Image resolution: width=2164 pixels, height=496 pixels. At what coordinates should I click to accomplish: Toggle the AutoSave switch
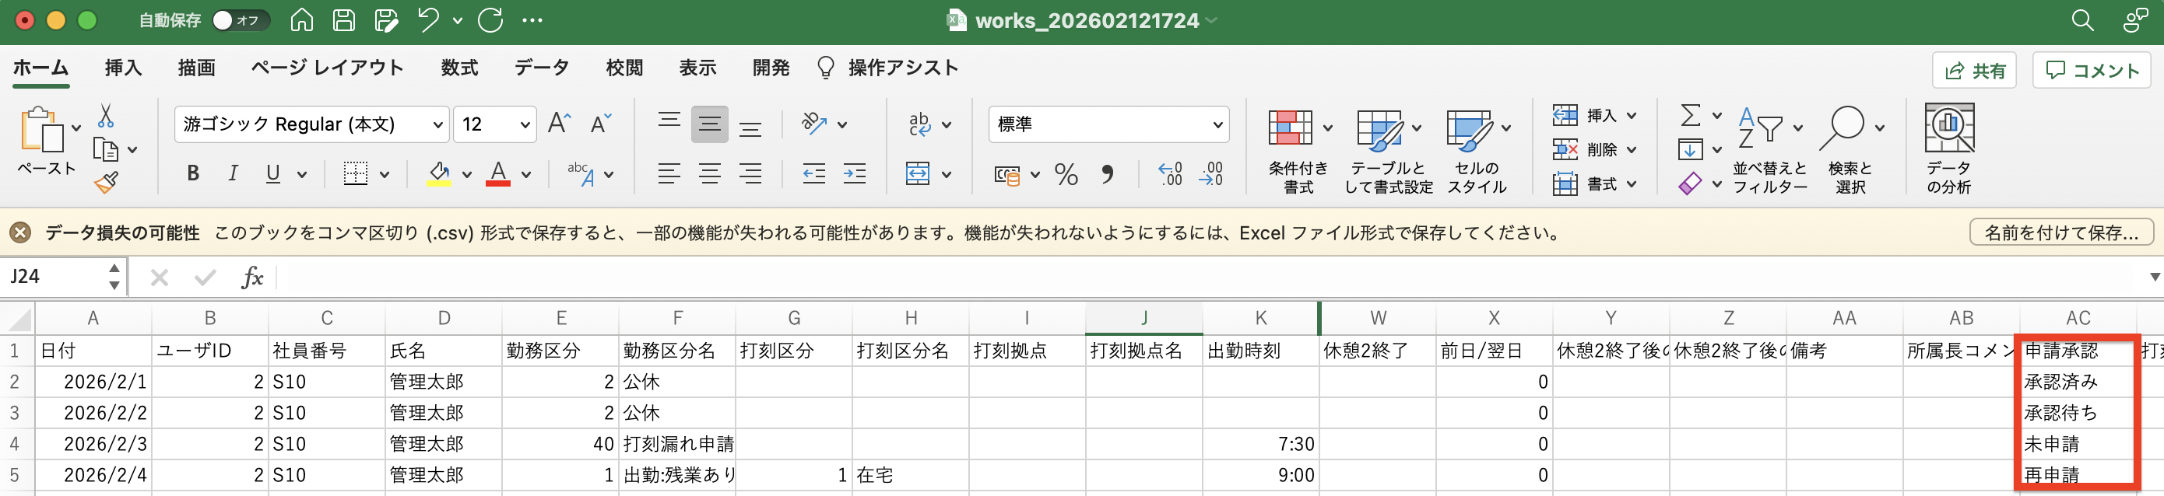click(x=240, y=20)
